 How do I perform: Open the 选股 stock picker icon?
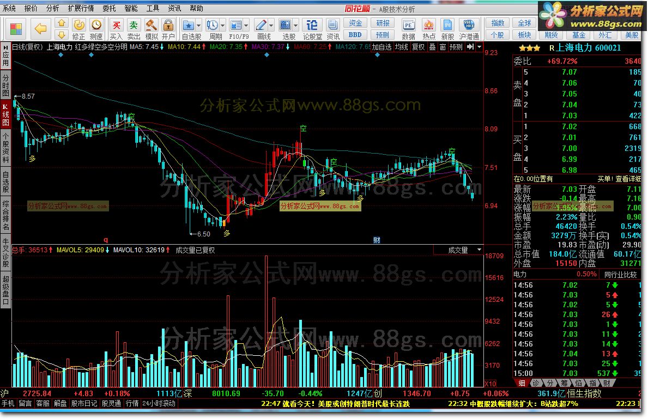(x=286, y=25)
